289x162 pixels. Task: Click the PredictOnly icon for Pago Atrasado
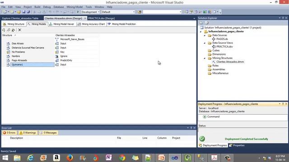point(57,60)
